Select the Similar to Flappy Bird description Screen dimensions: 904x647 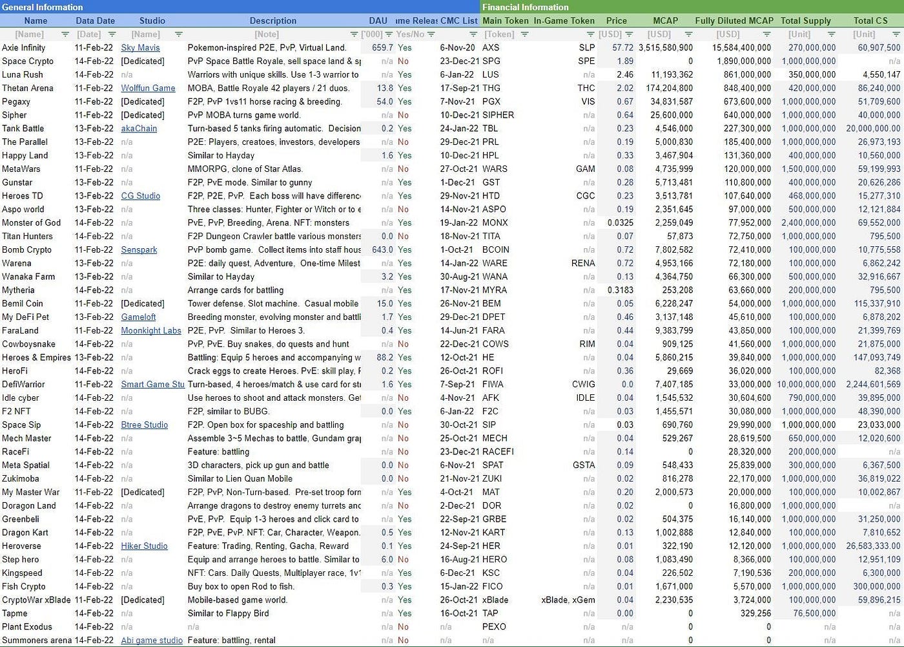pos(228,613)
